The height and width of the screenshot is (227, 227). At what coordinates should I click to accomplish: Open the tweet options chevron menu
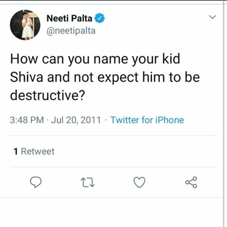(213, 17)
